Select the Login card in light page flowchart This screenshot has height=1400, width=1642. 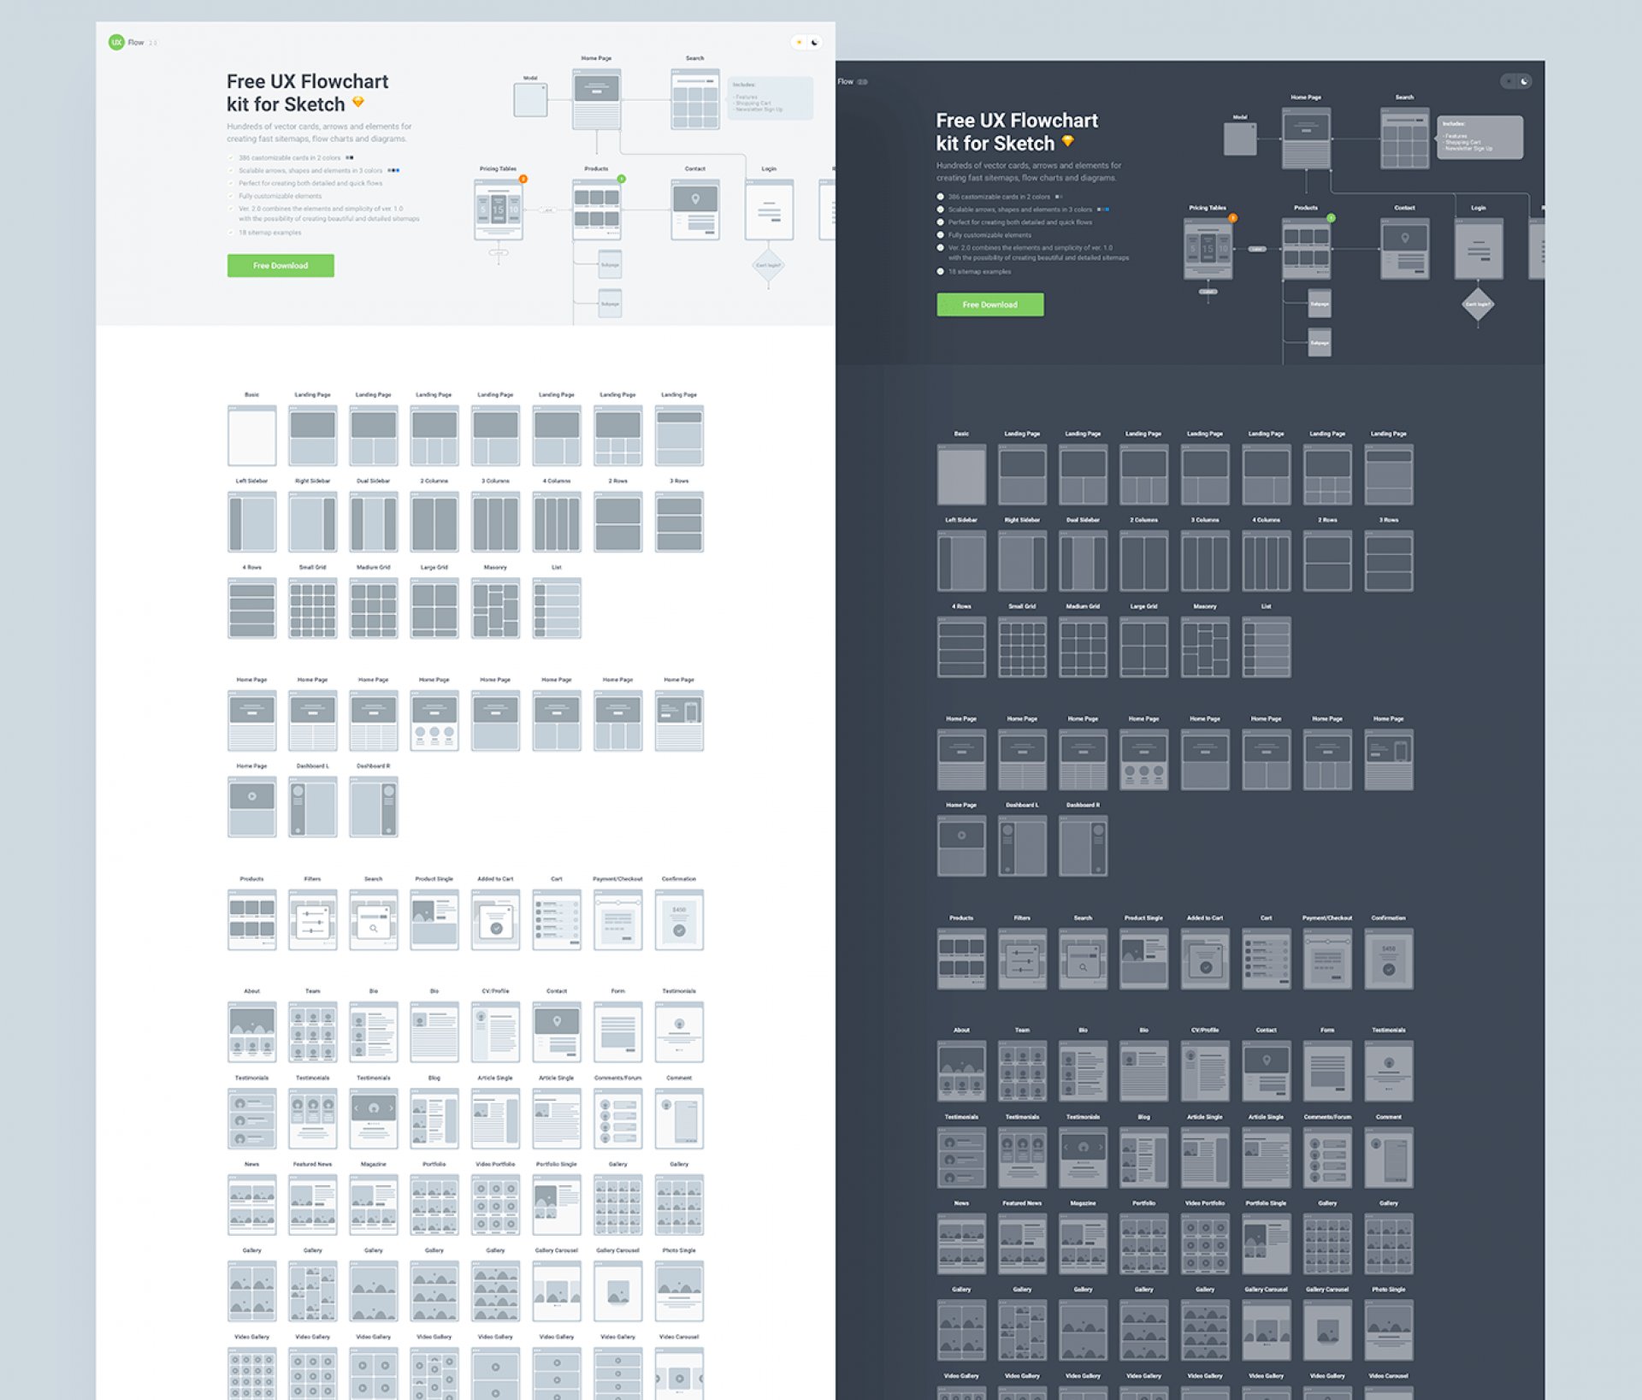(x=769, y=210)
